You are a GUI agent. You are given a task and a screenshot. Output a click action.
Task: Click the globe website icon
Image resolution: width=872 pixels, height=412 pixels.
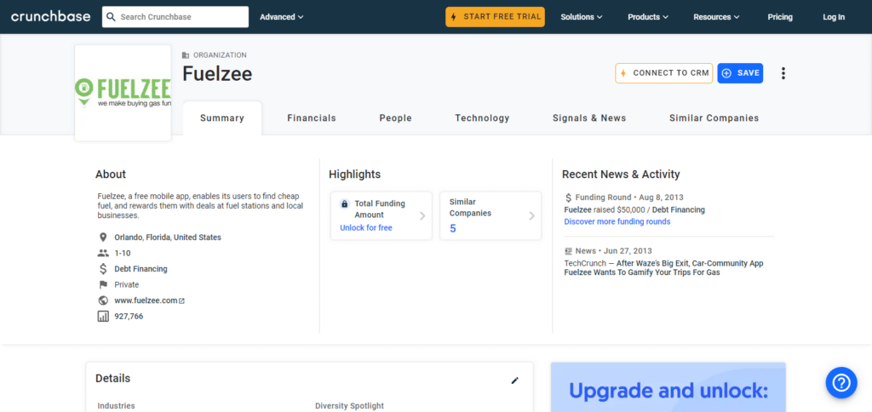[x=103, y=300]
